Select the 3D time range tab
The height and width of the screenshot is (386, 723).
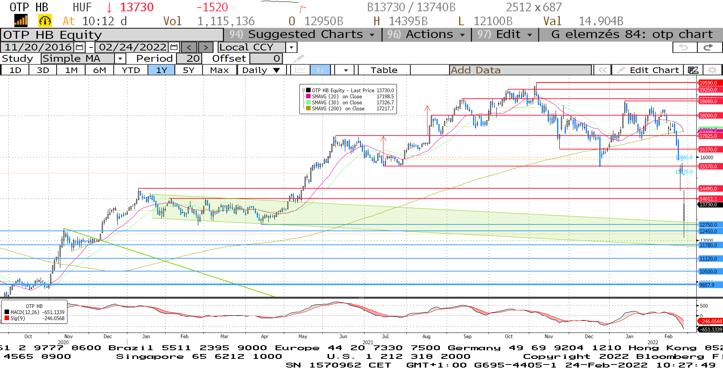pyautogui.click(x=43, y=70)
